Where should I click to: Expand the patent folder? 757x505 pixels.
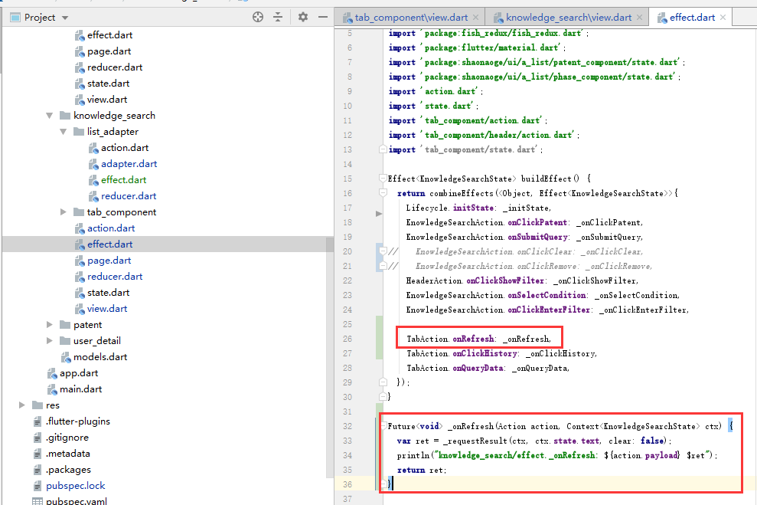[49, 324]
